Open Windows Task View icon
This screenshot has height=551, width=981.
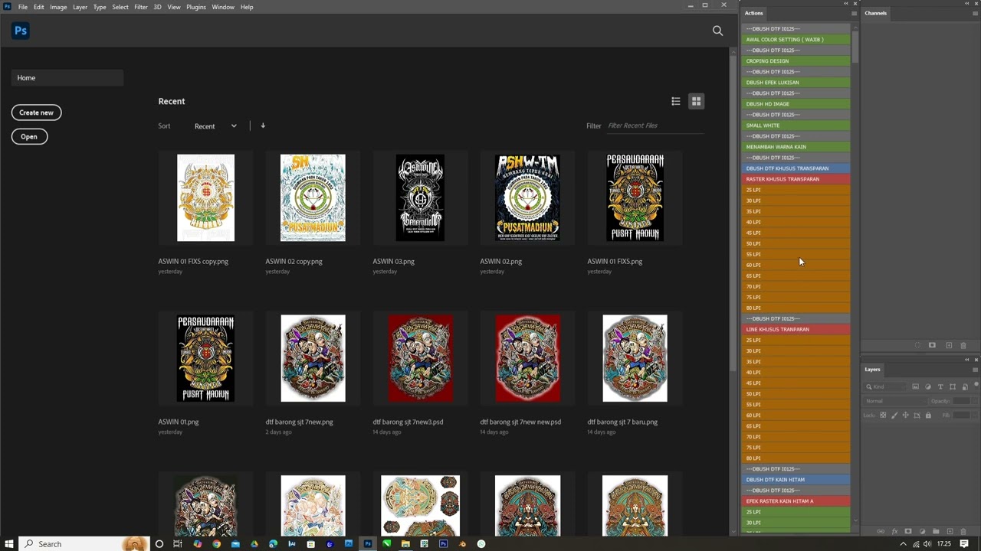tap(177, 544)
